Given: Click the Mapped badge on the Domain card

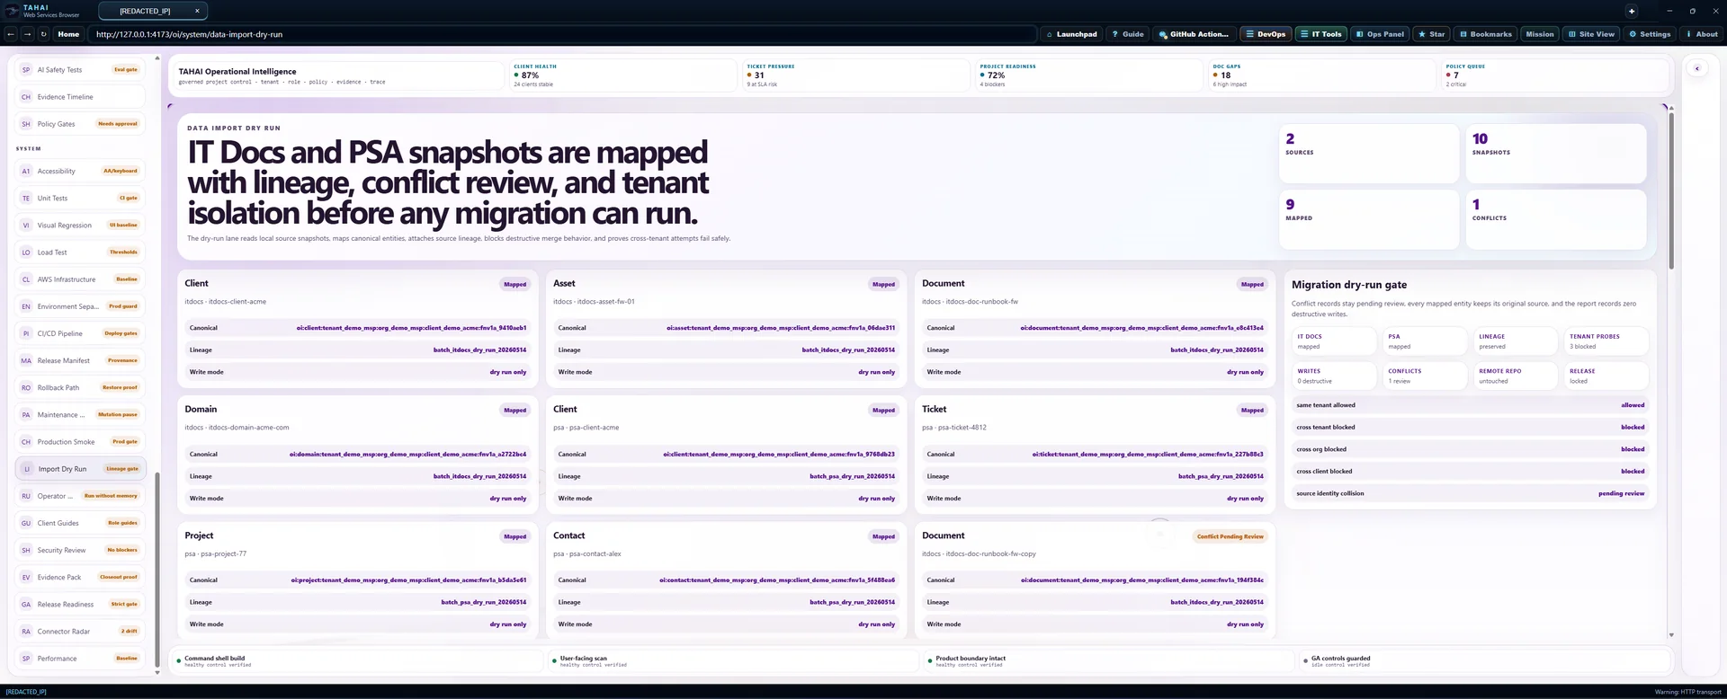Looking at the screenshot, I should (515, 411).
